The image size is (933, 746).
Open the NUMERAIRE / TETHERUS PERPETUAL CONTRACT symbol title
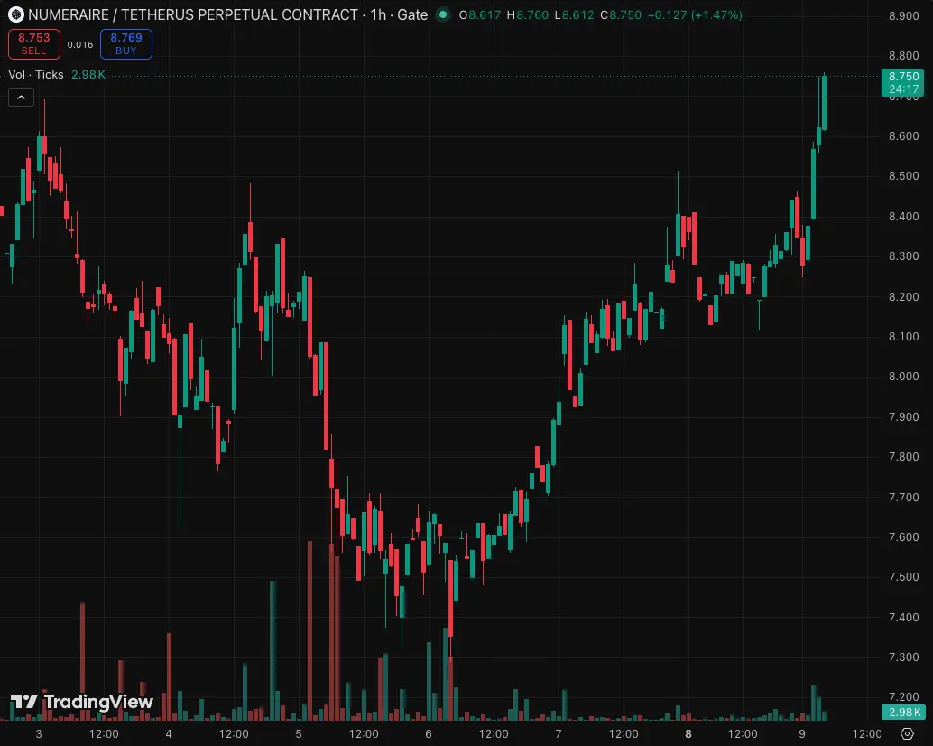pyautogui.click(x=193, y=14)
